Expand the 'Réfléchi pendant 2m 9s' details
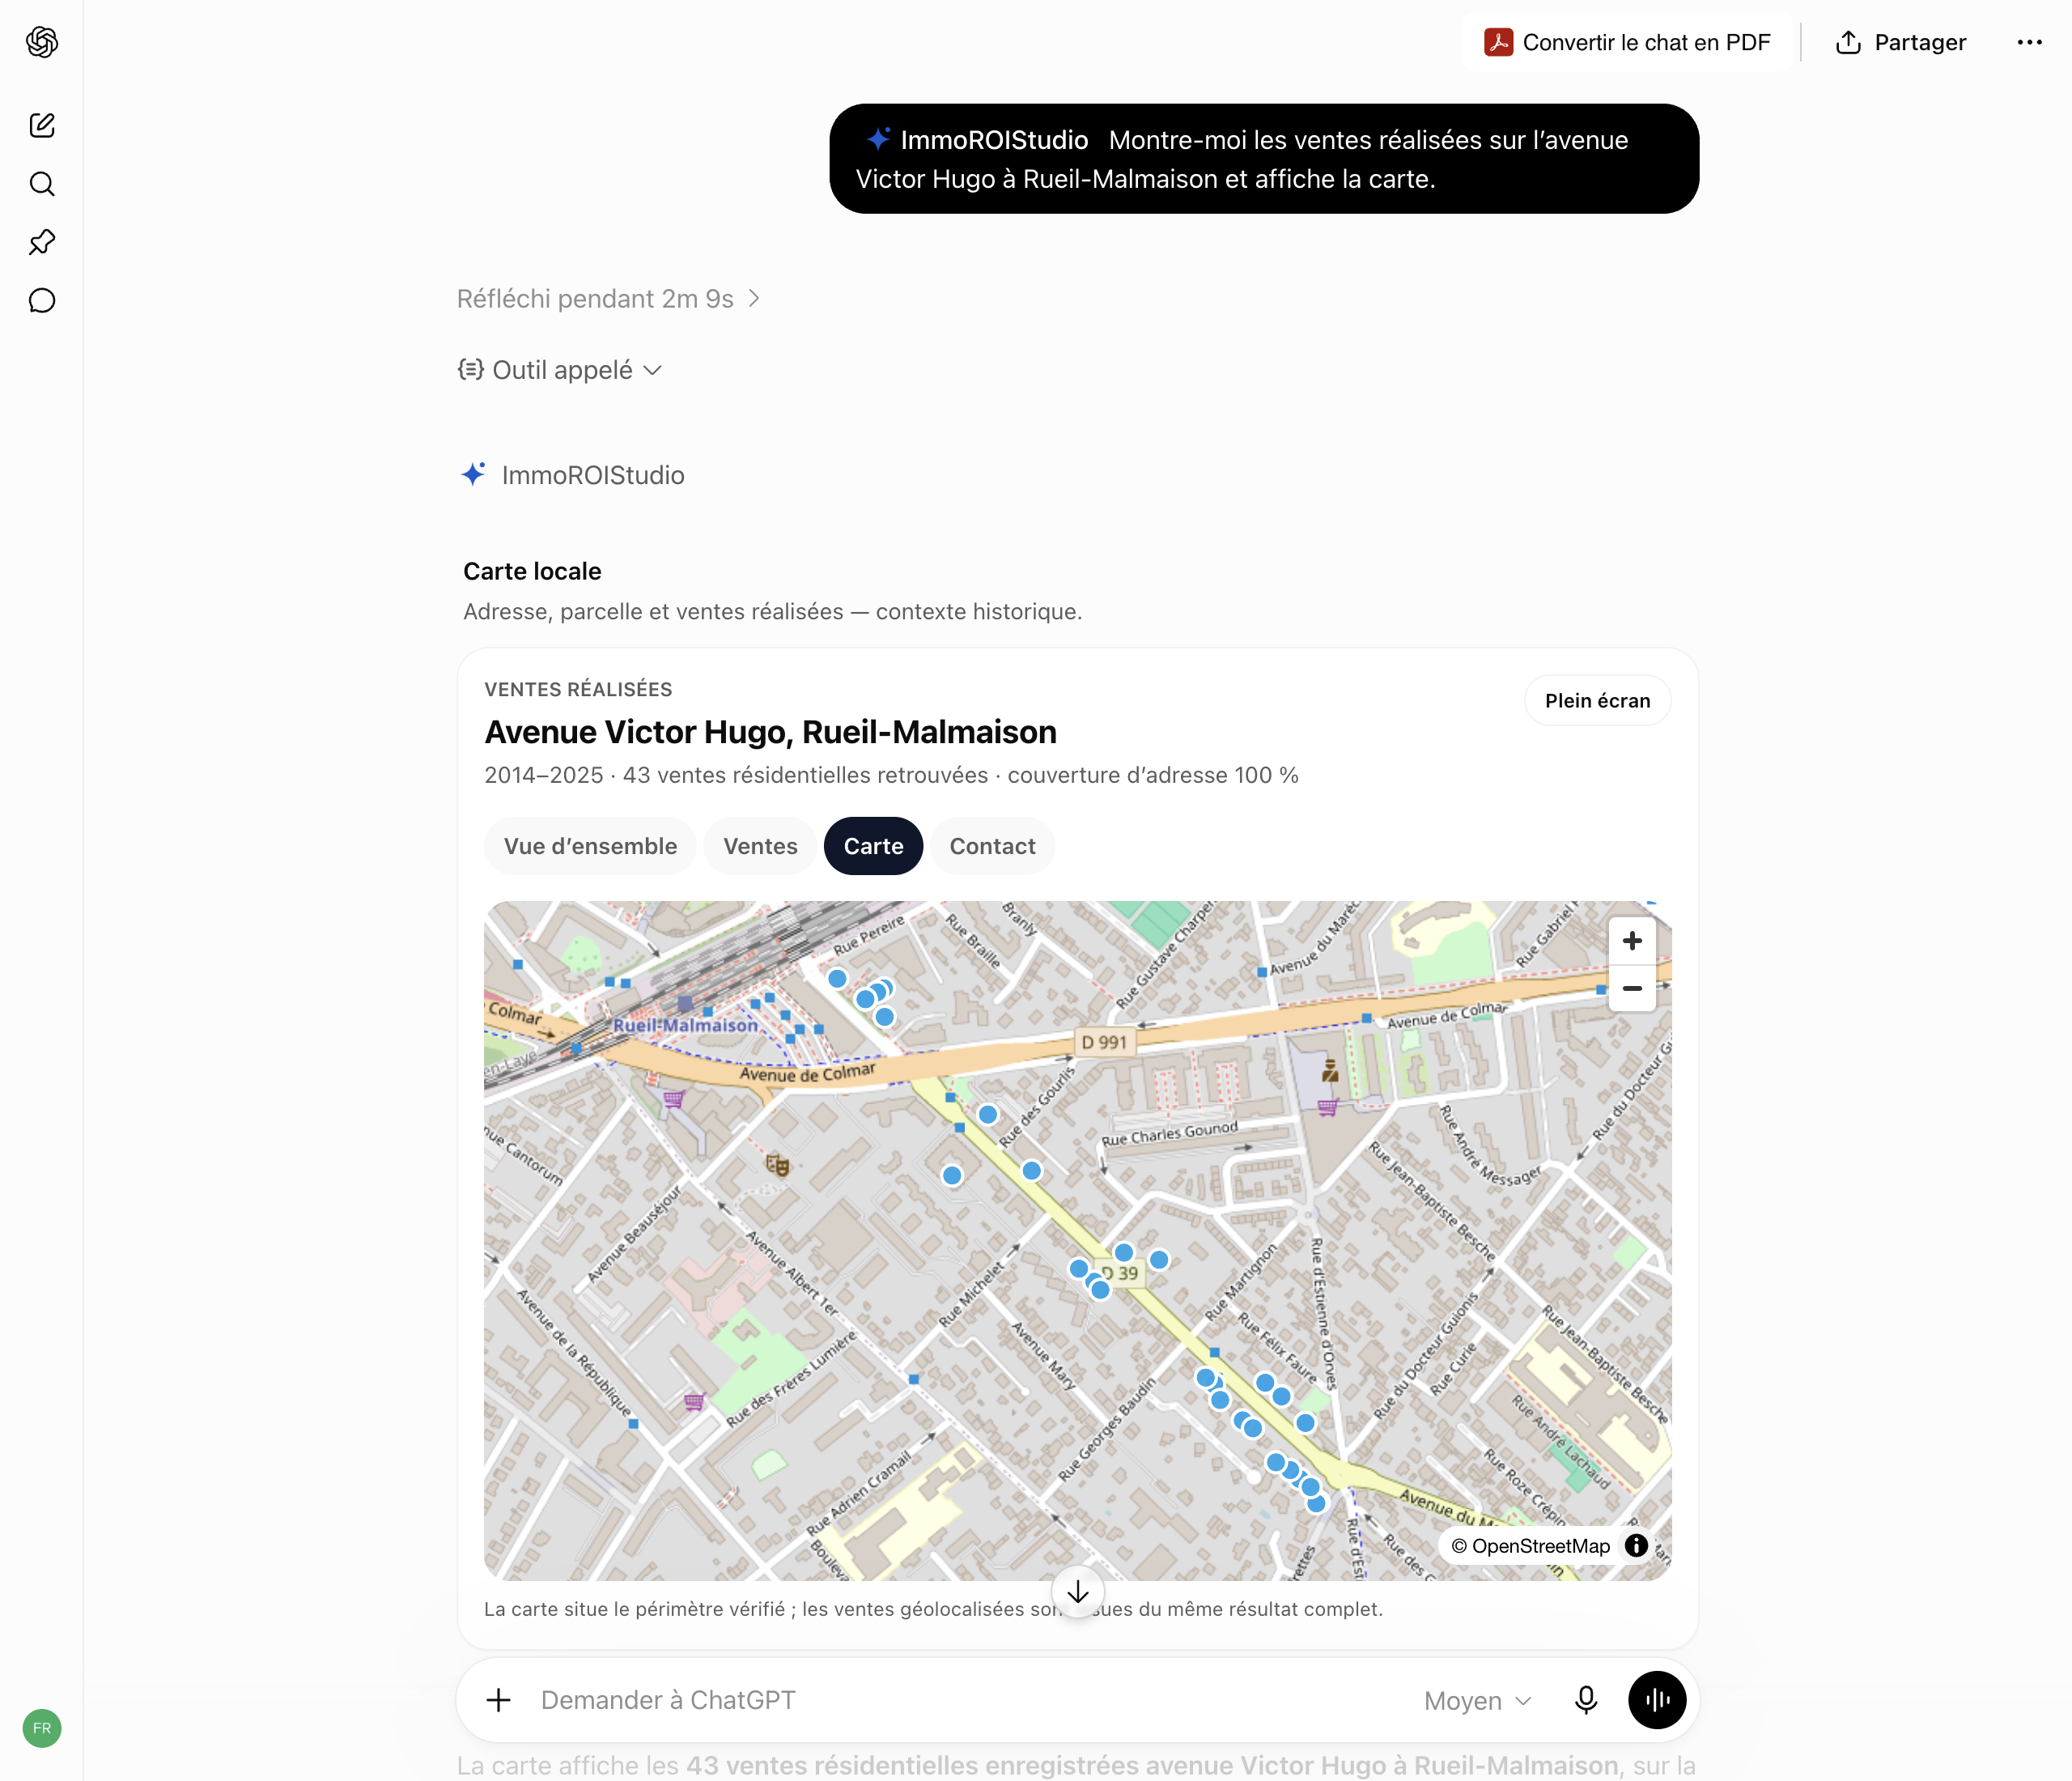This screenshot has height=1781, width=2072. [x=608, y=299]
